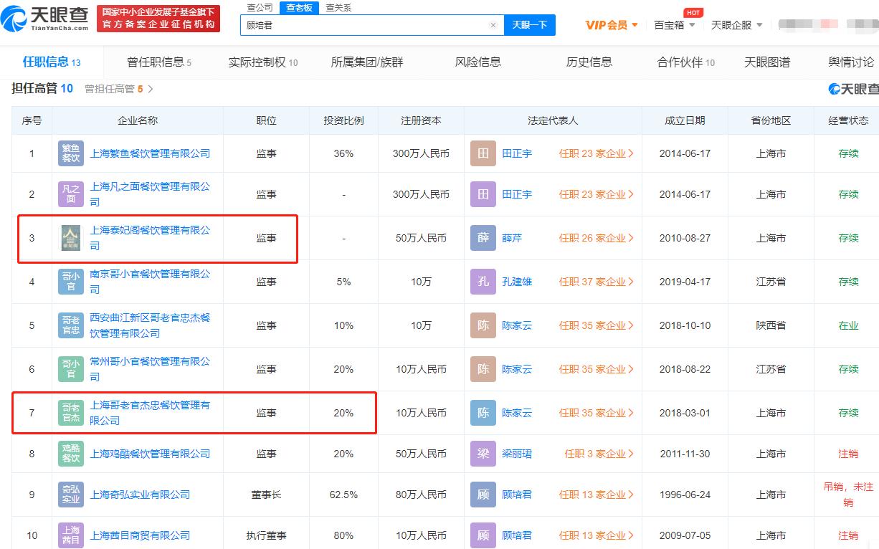Click the 梁 avatar for 梁丽珺
This screenshot has width=879, height=549.
point(483,454)
